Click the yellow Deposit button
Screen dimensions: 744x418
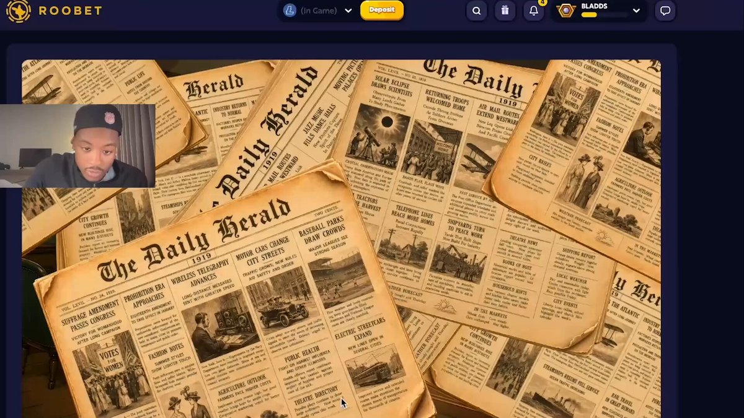point(382,10)
